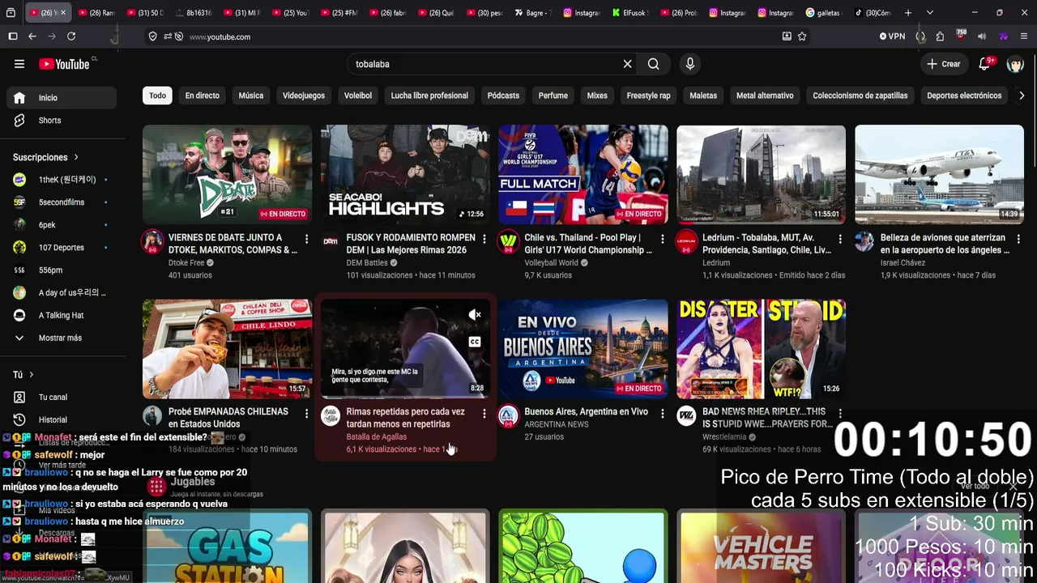Open the airplane landing video thumbnail
Viewport: 1037px width, 583px height.
point(939,174)
